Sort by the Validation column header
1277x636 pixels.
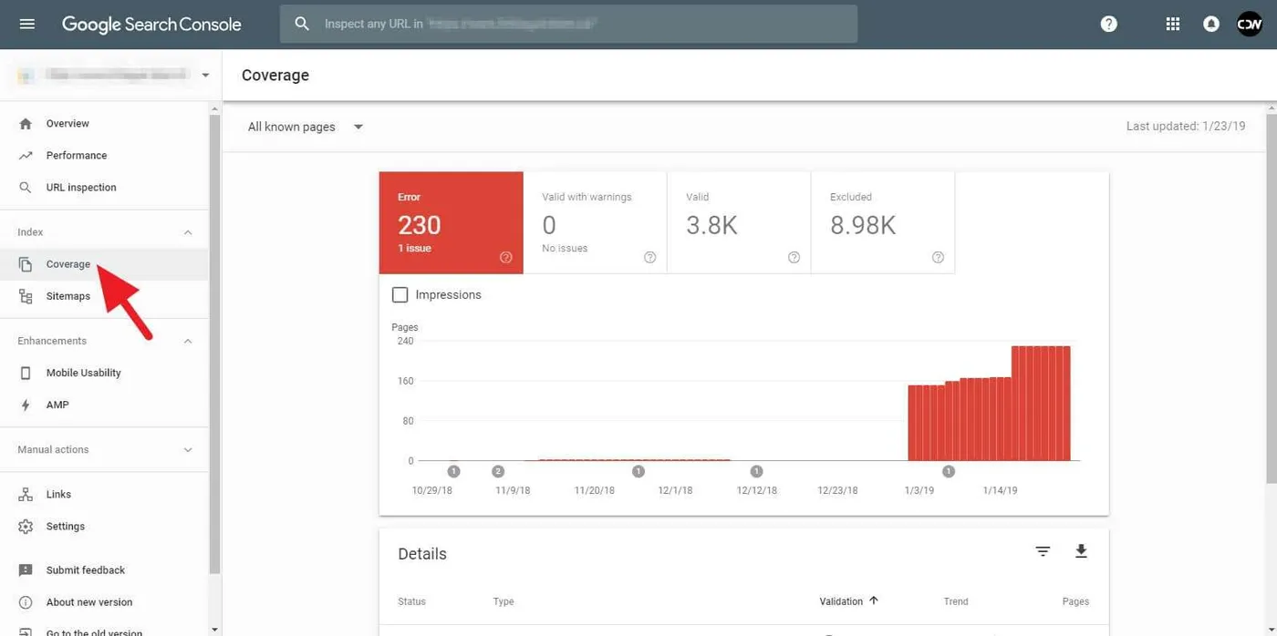tap(841, 601)
